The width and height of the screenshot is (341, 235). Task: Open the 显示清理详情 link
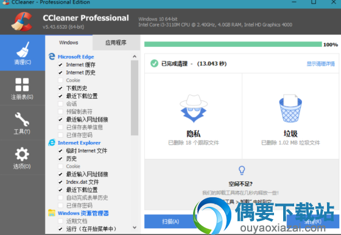[320, 64]
